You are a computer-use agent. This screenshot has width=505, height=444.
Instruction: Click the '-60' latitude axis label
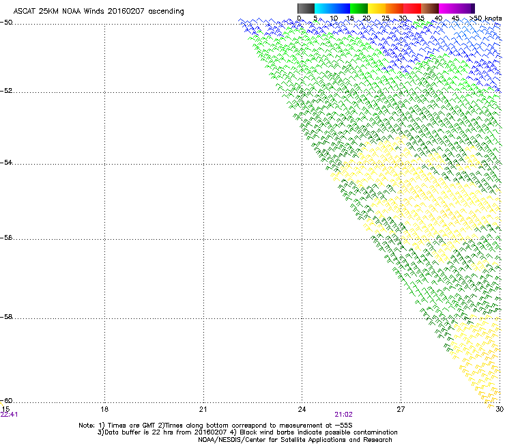tap(6, 400)
